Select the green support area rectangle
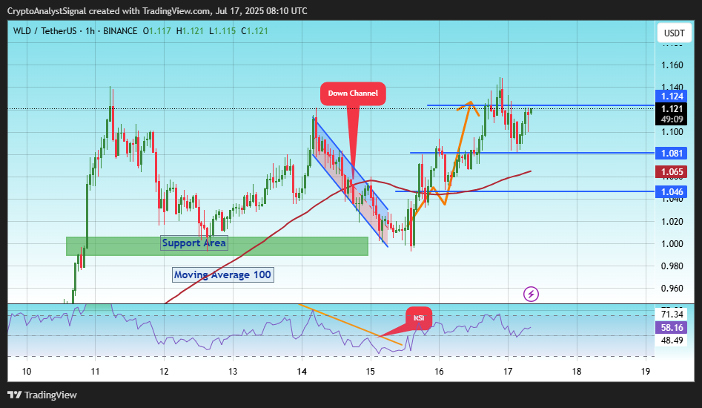 click(217, 246)
